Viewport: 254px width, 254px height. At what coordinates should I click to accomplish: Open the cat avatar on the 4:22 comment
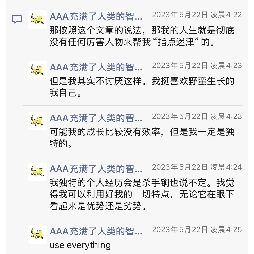pyautogui.click(x=37, y=19)
